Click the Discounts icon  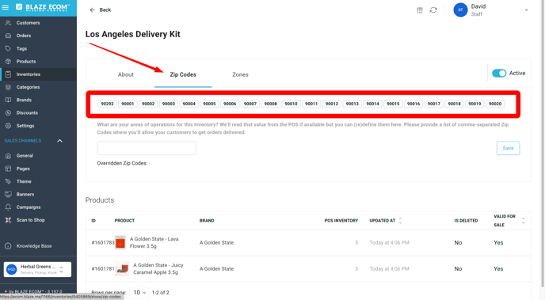[8, 113]
